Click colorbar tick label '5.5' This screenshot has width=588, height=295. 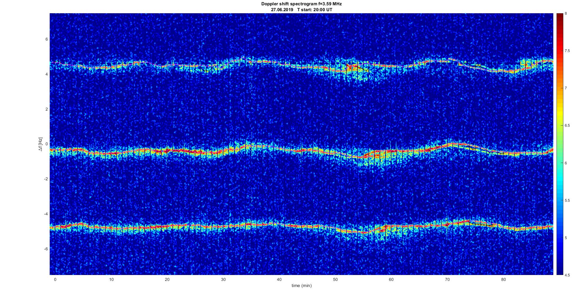click(567, 201)
